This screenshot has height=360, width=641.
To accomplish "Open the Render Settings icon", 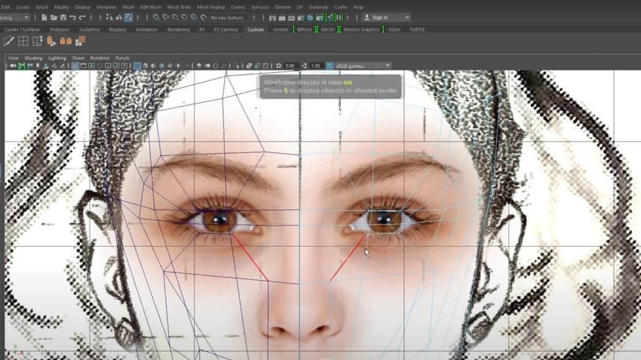I will 301,17.
